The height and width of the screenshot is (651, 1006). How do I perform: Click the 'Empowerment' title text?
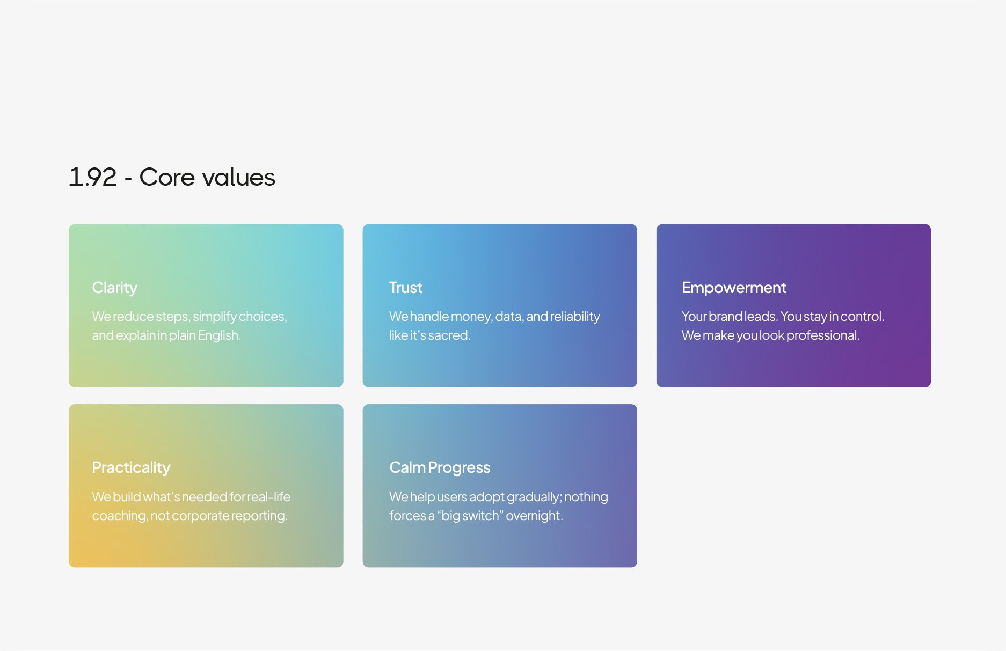pyautogui.click(x=734, y=288)
